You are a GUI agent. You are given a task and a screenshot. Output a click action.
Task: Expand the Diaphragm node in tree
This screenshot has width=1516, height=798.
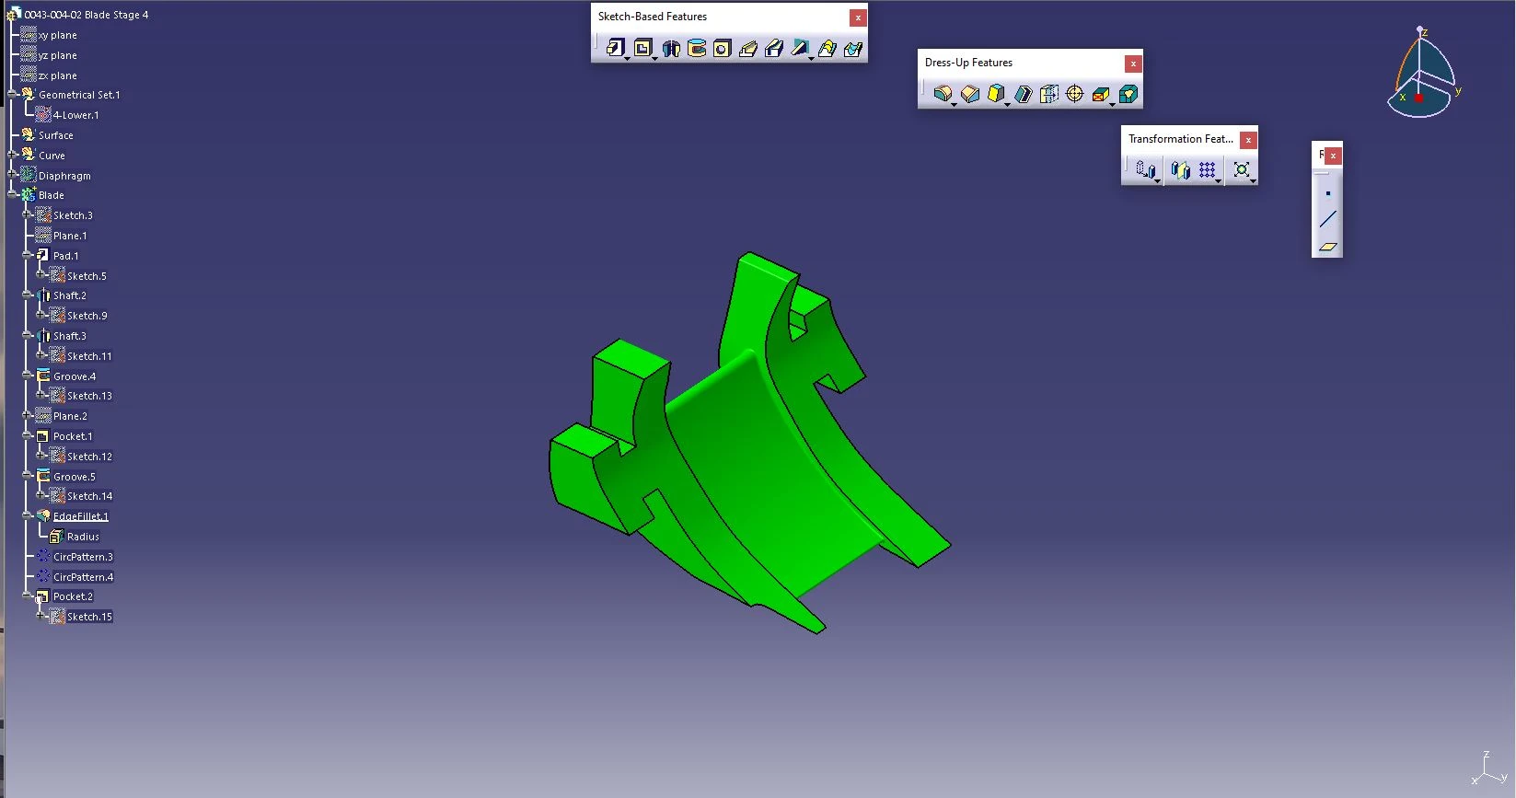(12, 175)
